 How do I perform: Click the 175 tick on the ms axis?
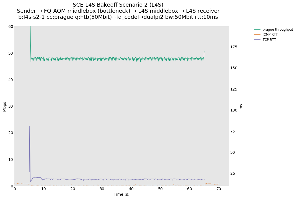234,47
